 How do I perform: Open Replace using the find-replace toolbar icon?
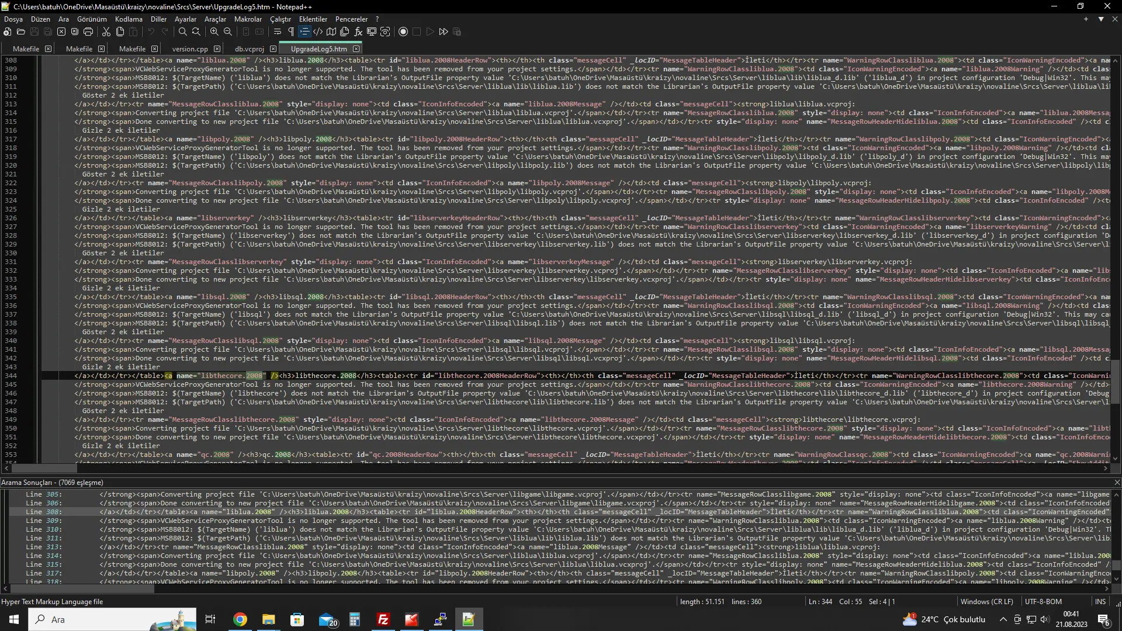pos(196,32)
